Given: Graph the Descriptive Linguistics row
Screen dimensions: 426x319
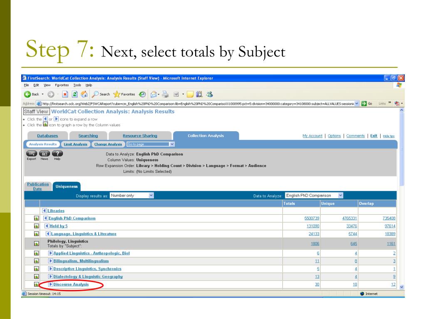Looking at the screenshot, I should [37, 269].
